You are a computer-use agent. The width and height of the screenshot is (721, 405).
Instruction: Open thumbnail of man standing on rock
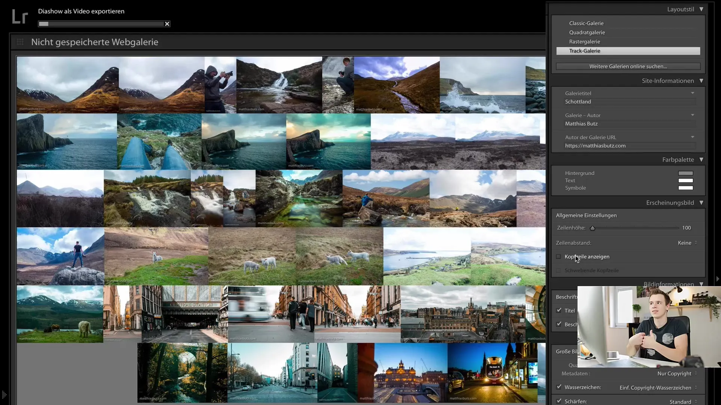click(x=60, y=256)
